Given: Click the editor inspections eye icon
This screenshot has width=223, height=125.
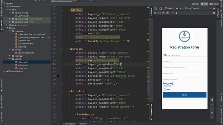Looking at the screenshot, I should 148,7.
